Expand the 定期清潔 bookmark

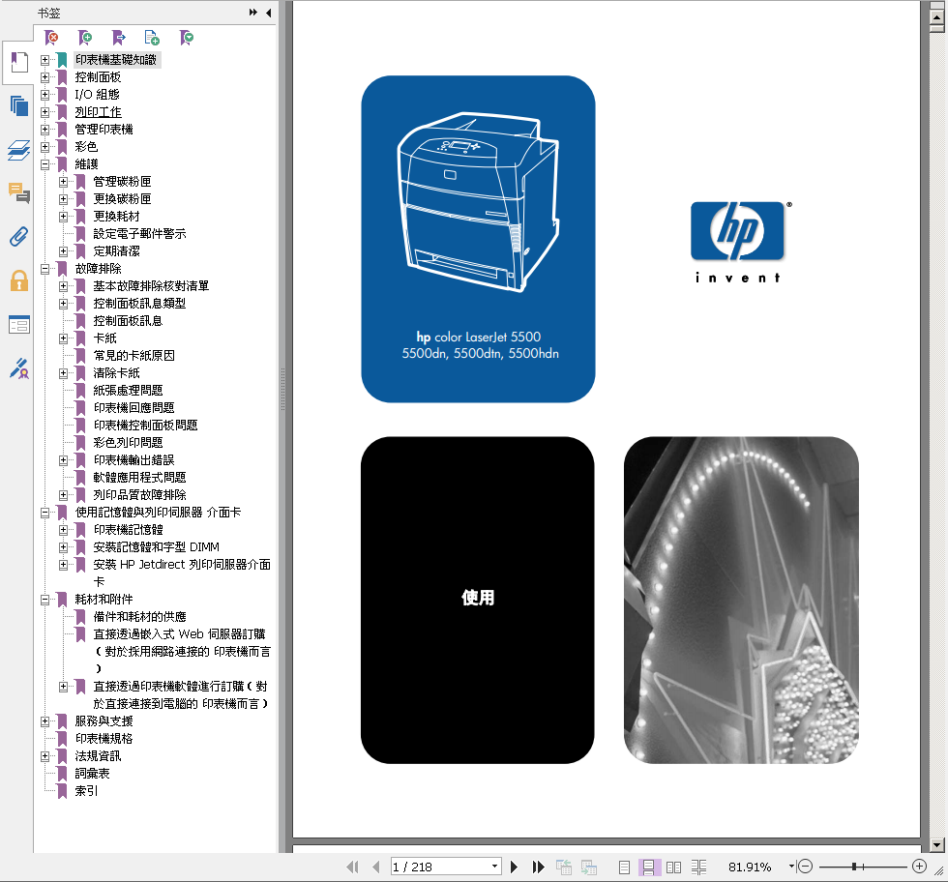[x=63, y=251]
